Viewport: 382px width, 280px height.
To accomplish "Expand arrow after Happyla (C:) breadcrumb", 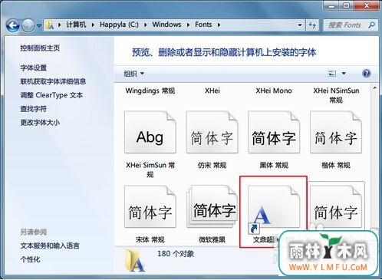I will point(146,25).
